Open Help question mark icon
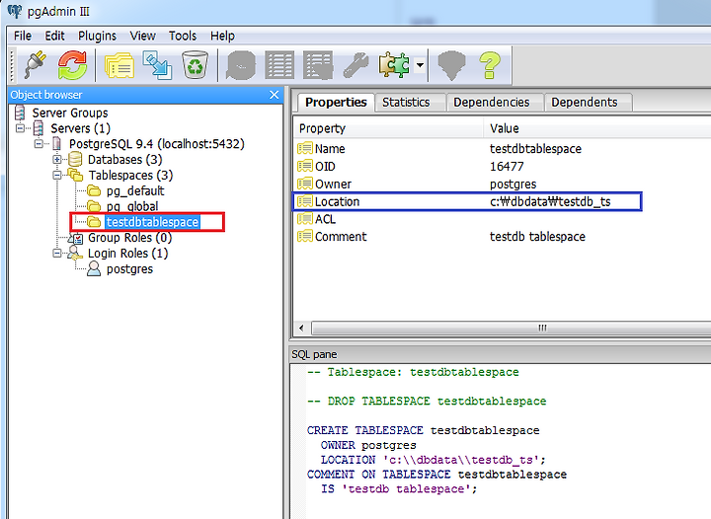This screenshot has height=519, width=711. 490,66
